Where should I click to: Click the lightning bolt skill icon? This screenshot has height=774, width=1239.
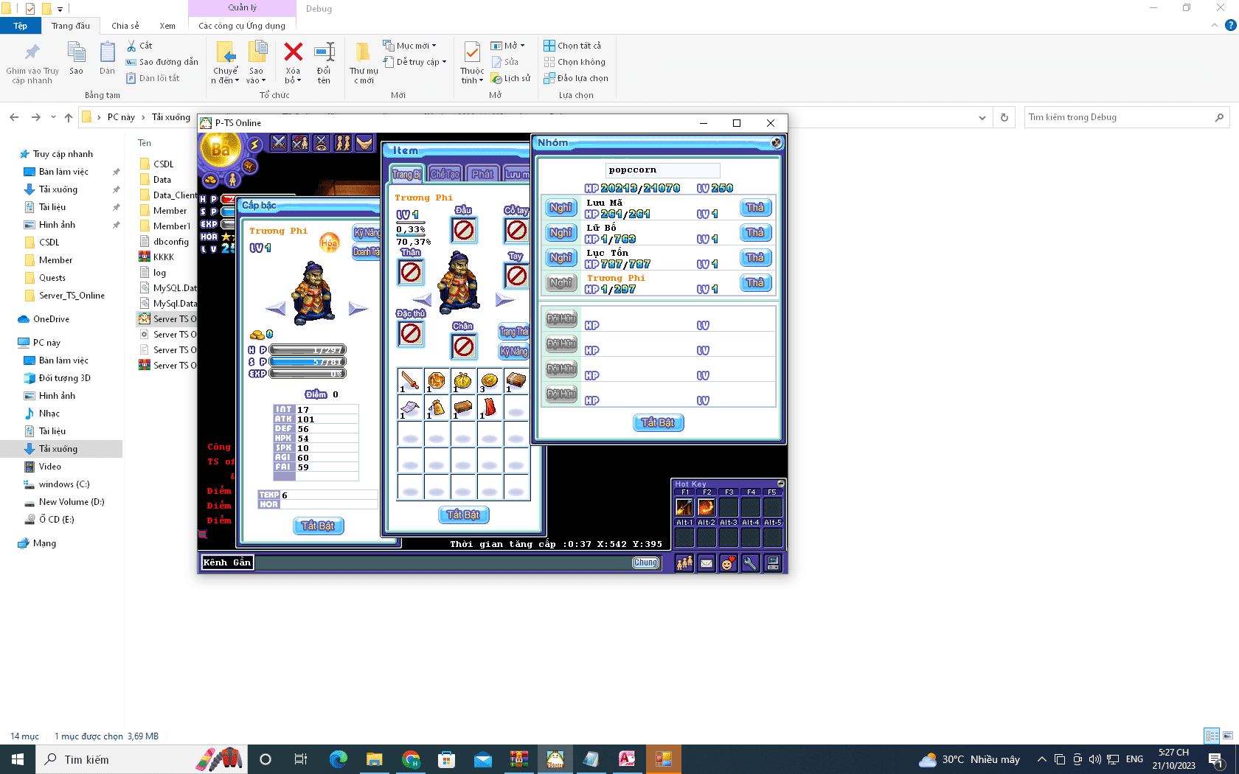(x=254, y=144)
